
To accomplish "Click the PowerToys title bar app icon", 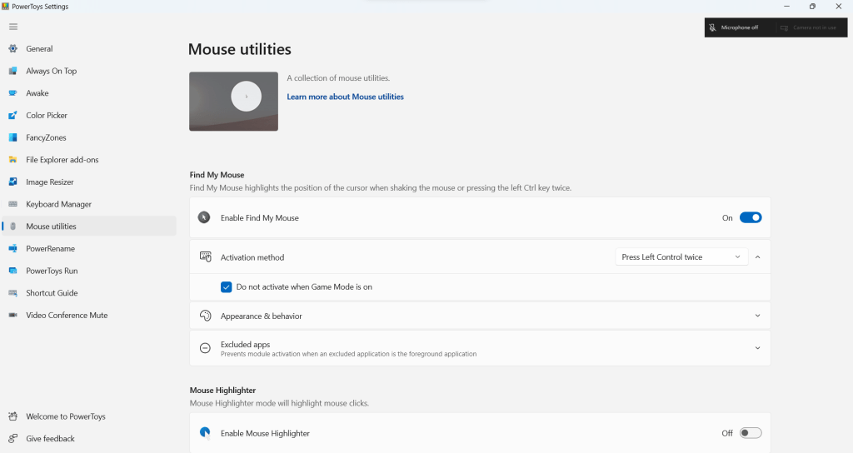I will 6,7.
